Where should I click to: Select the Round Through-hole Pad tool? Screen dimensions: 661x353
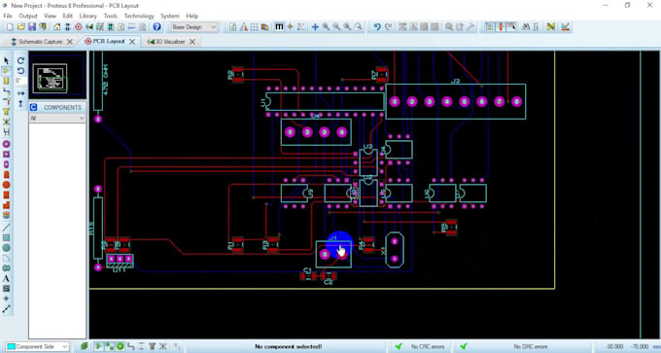click(x=7, y=144)
